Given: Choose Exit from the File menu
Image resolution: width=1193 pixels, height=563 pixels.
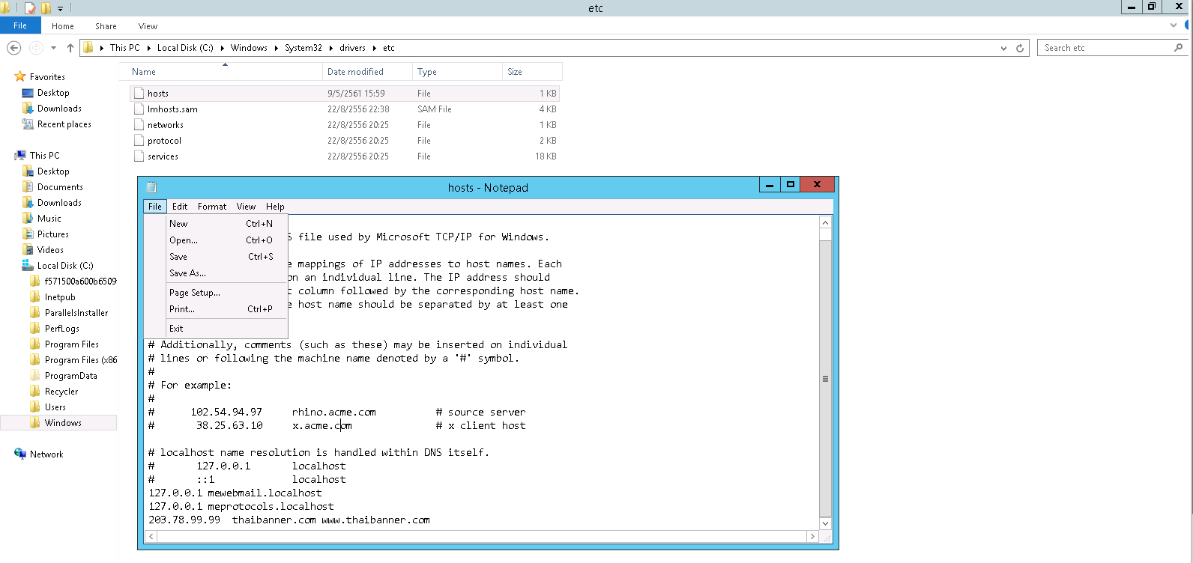Looking at the screenshot, I should pos(226,329).
